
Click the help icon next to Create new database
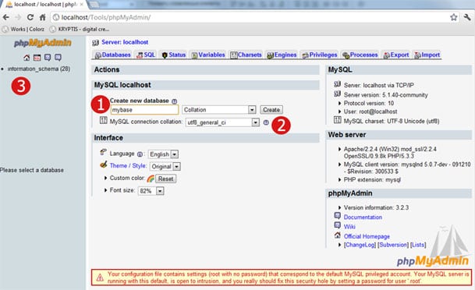(x=174, y=101)
